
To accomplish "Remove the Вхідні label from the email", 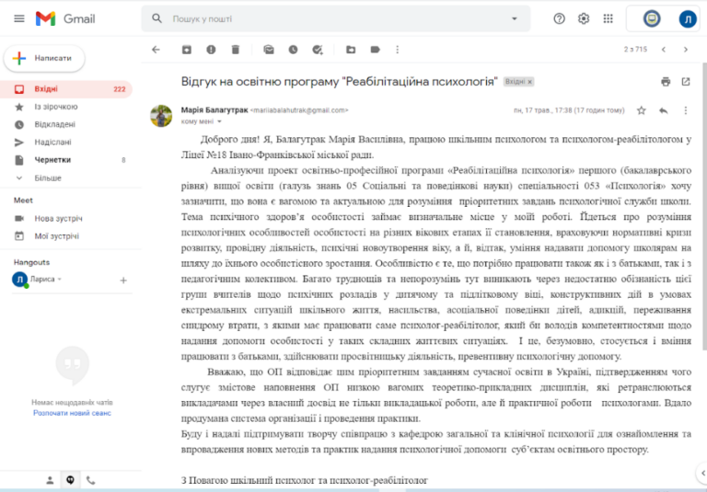I will click(x=530, y=82).
